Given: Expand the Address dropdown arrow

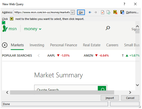Looking at the screenshot, I should (72, 12).
